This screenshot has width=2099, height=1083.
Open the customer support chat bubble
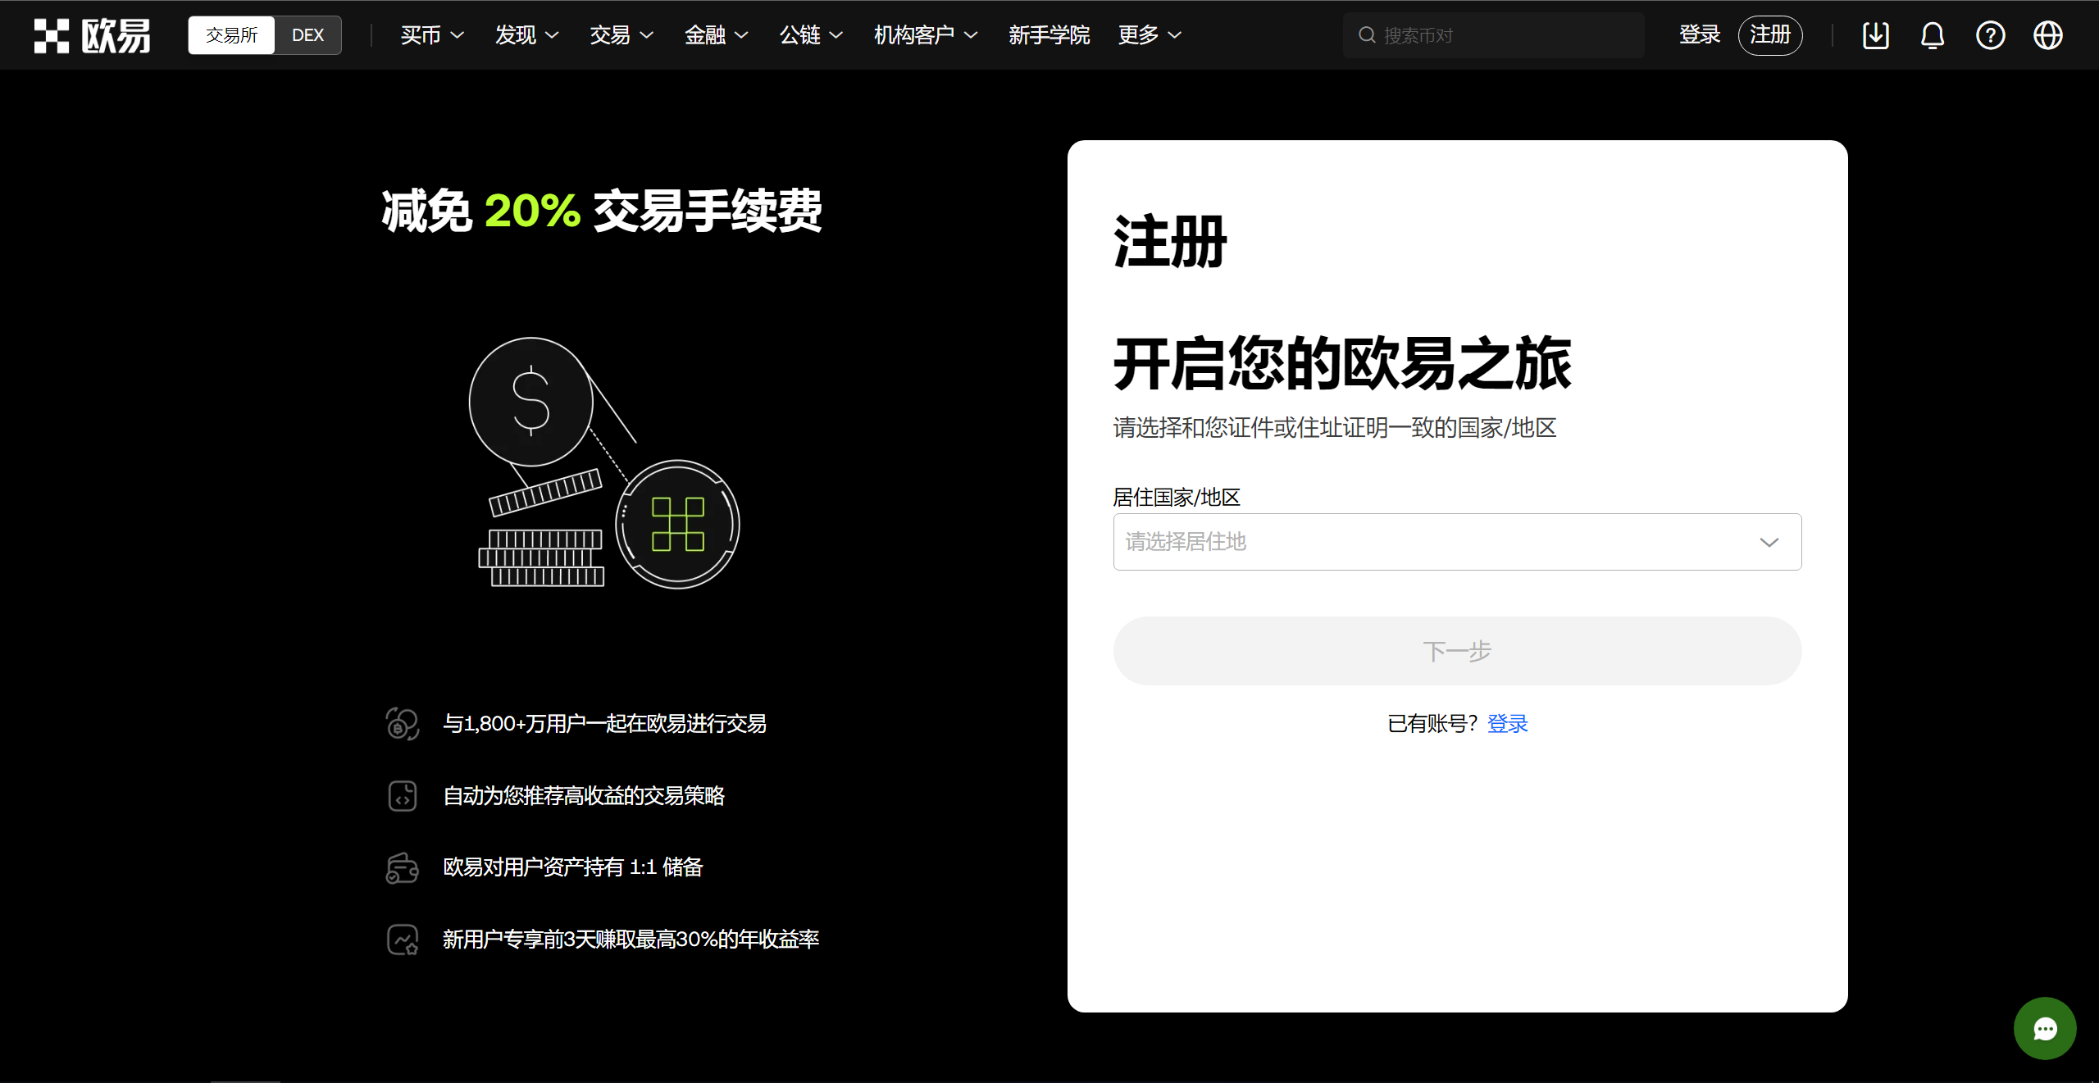pos(2045,1028)
